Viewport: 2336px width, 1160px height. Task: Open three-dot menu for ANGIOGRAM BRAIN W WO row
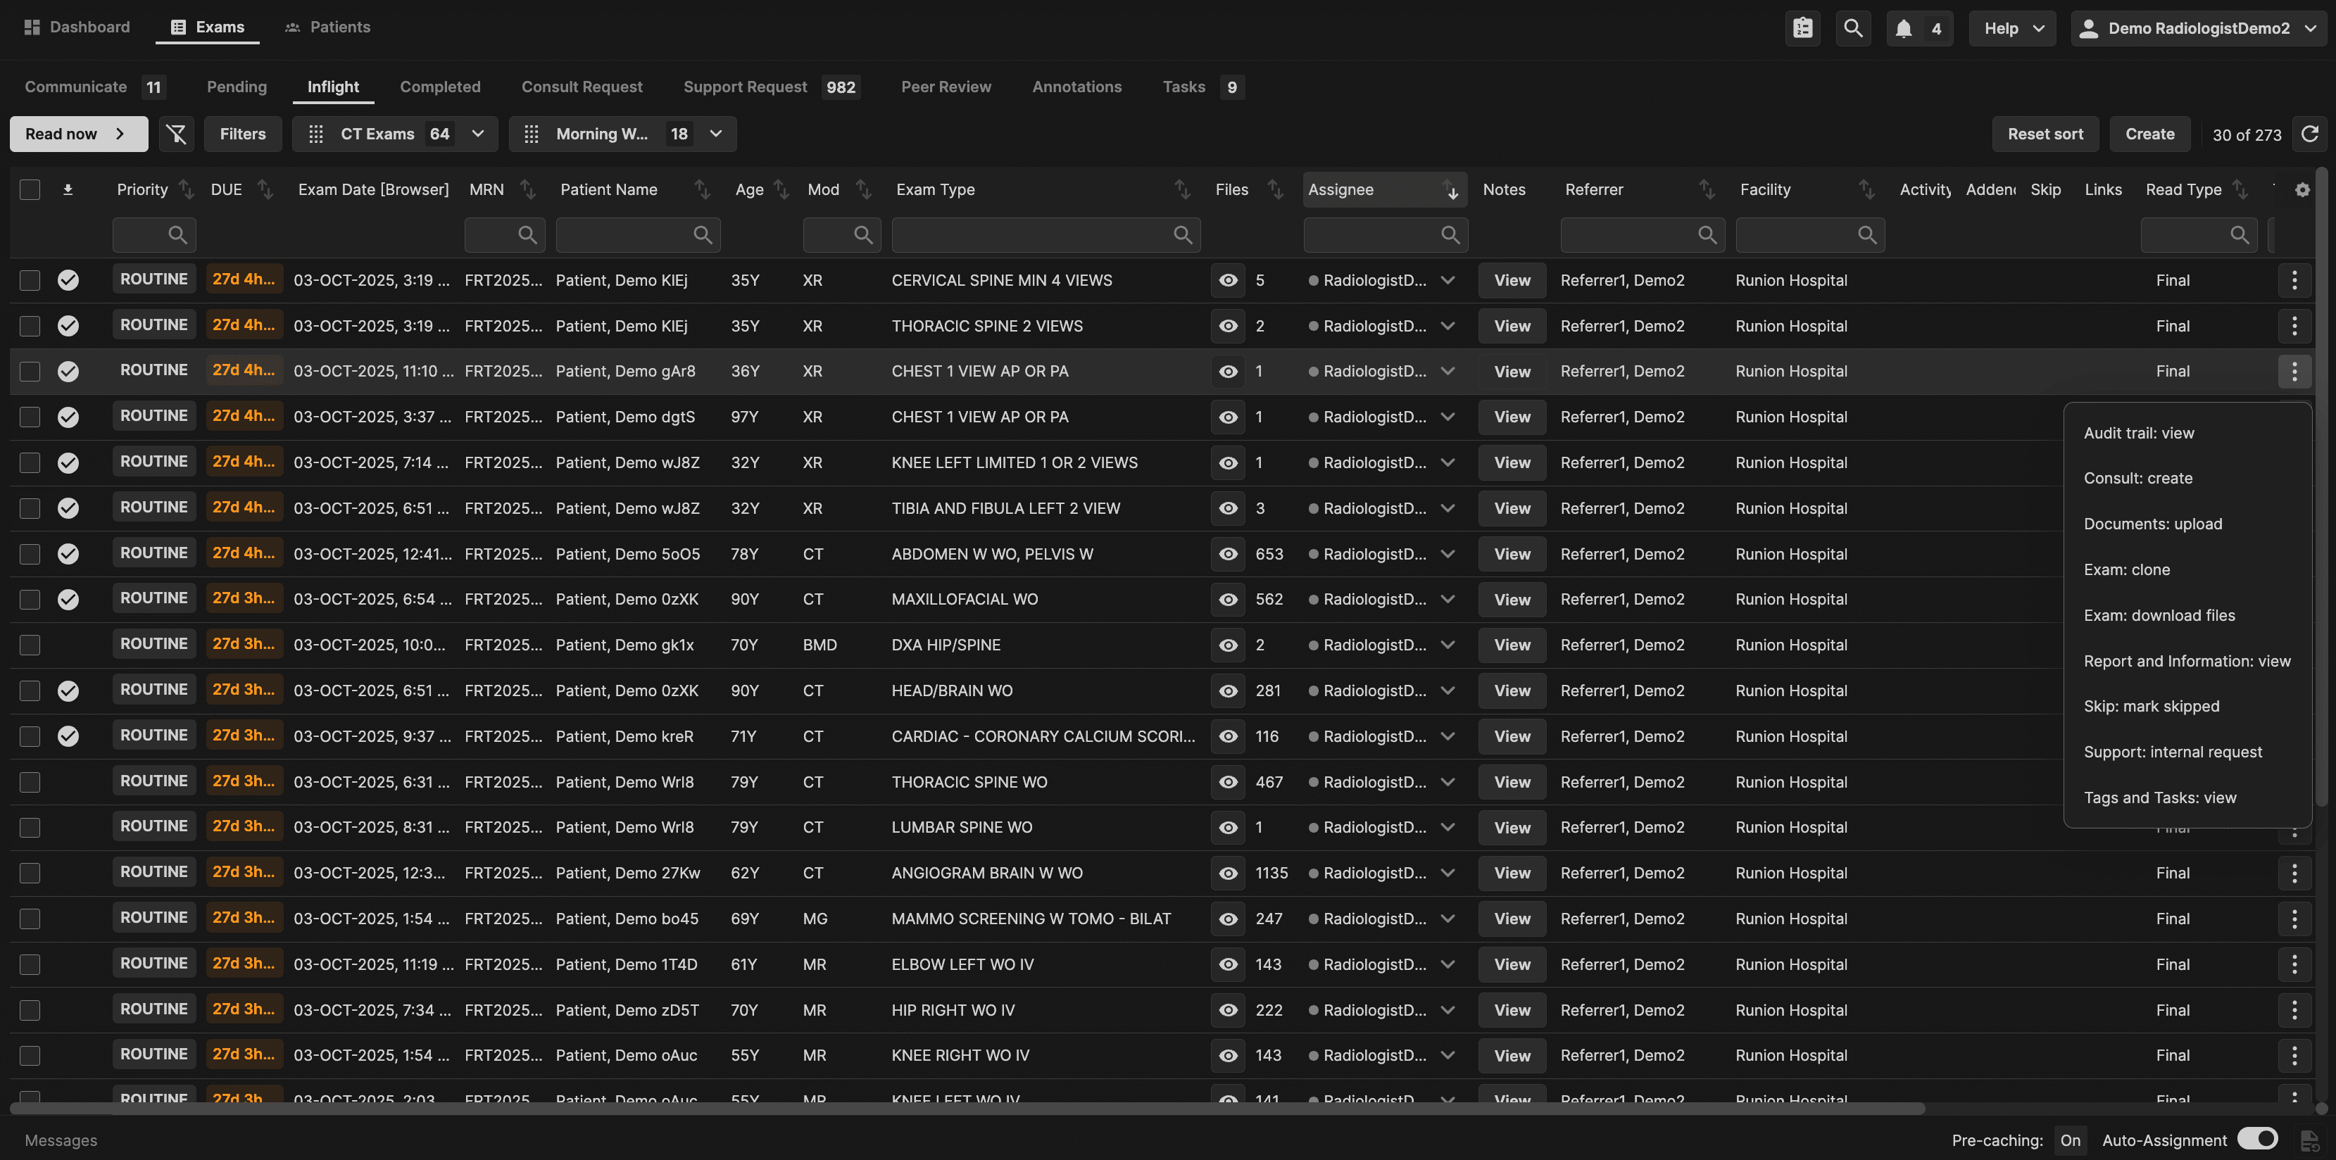[2294, 873]
